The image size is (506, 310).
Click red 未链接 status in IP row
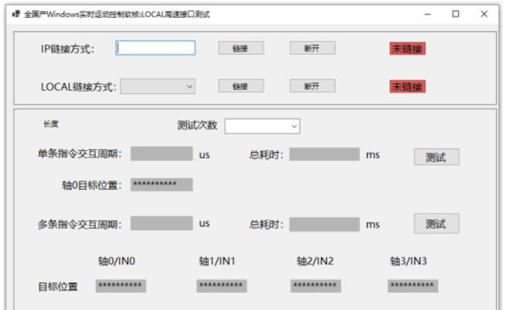[408, 49]
